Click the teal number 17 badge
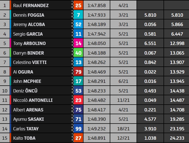The height and width of the screenshot is (143, 189). [x=78, y=81]
